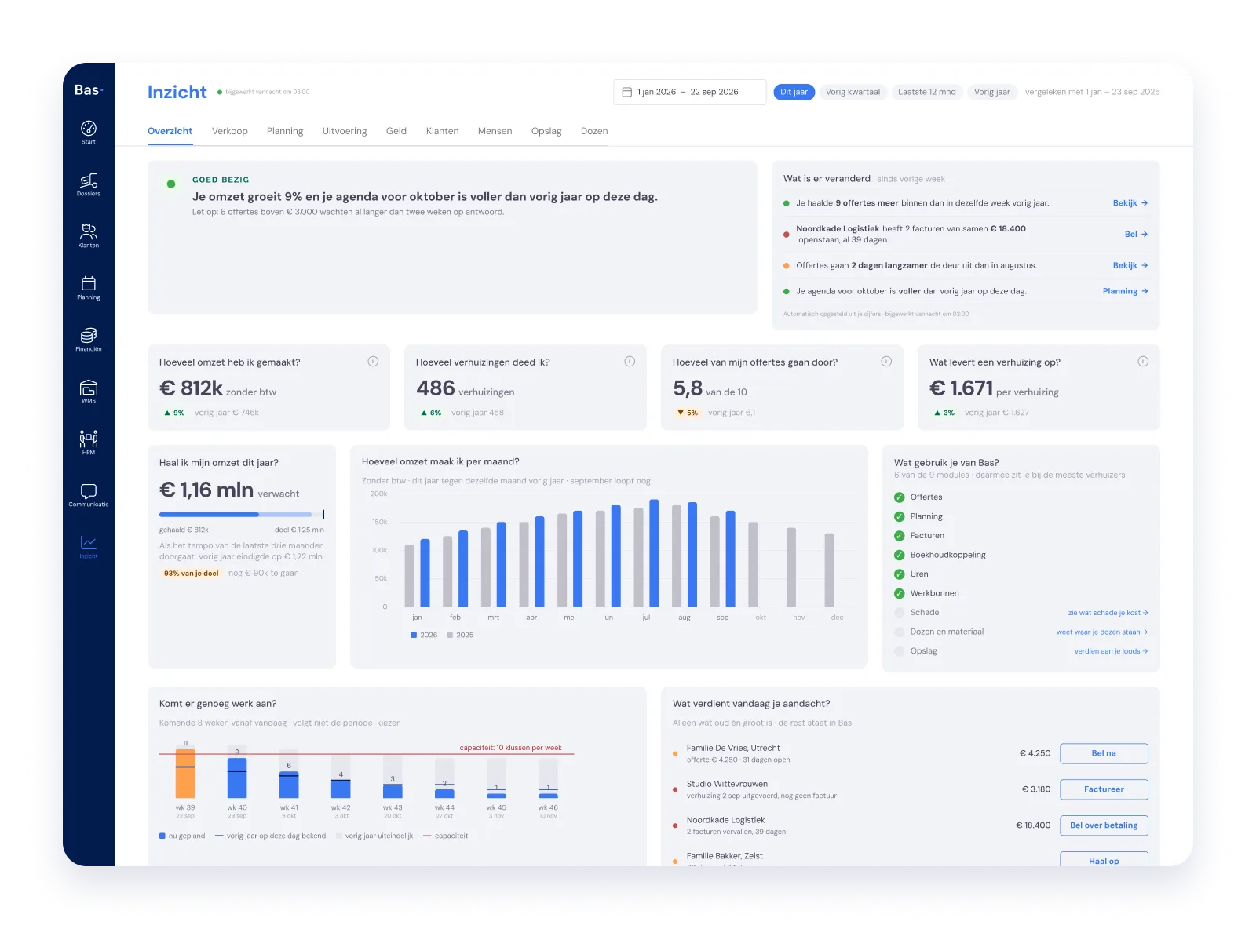Open 'zie wat schade je kost' link
The height and width of the screenshot is (929, 1256).
(1108, 613)
